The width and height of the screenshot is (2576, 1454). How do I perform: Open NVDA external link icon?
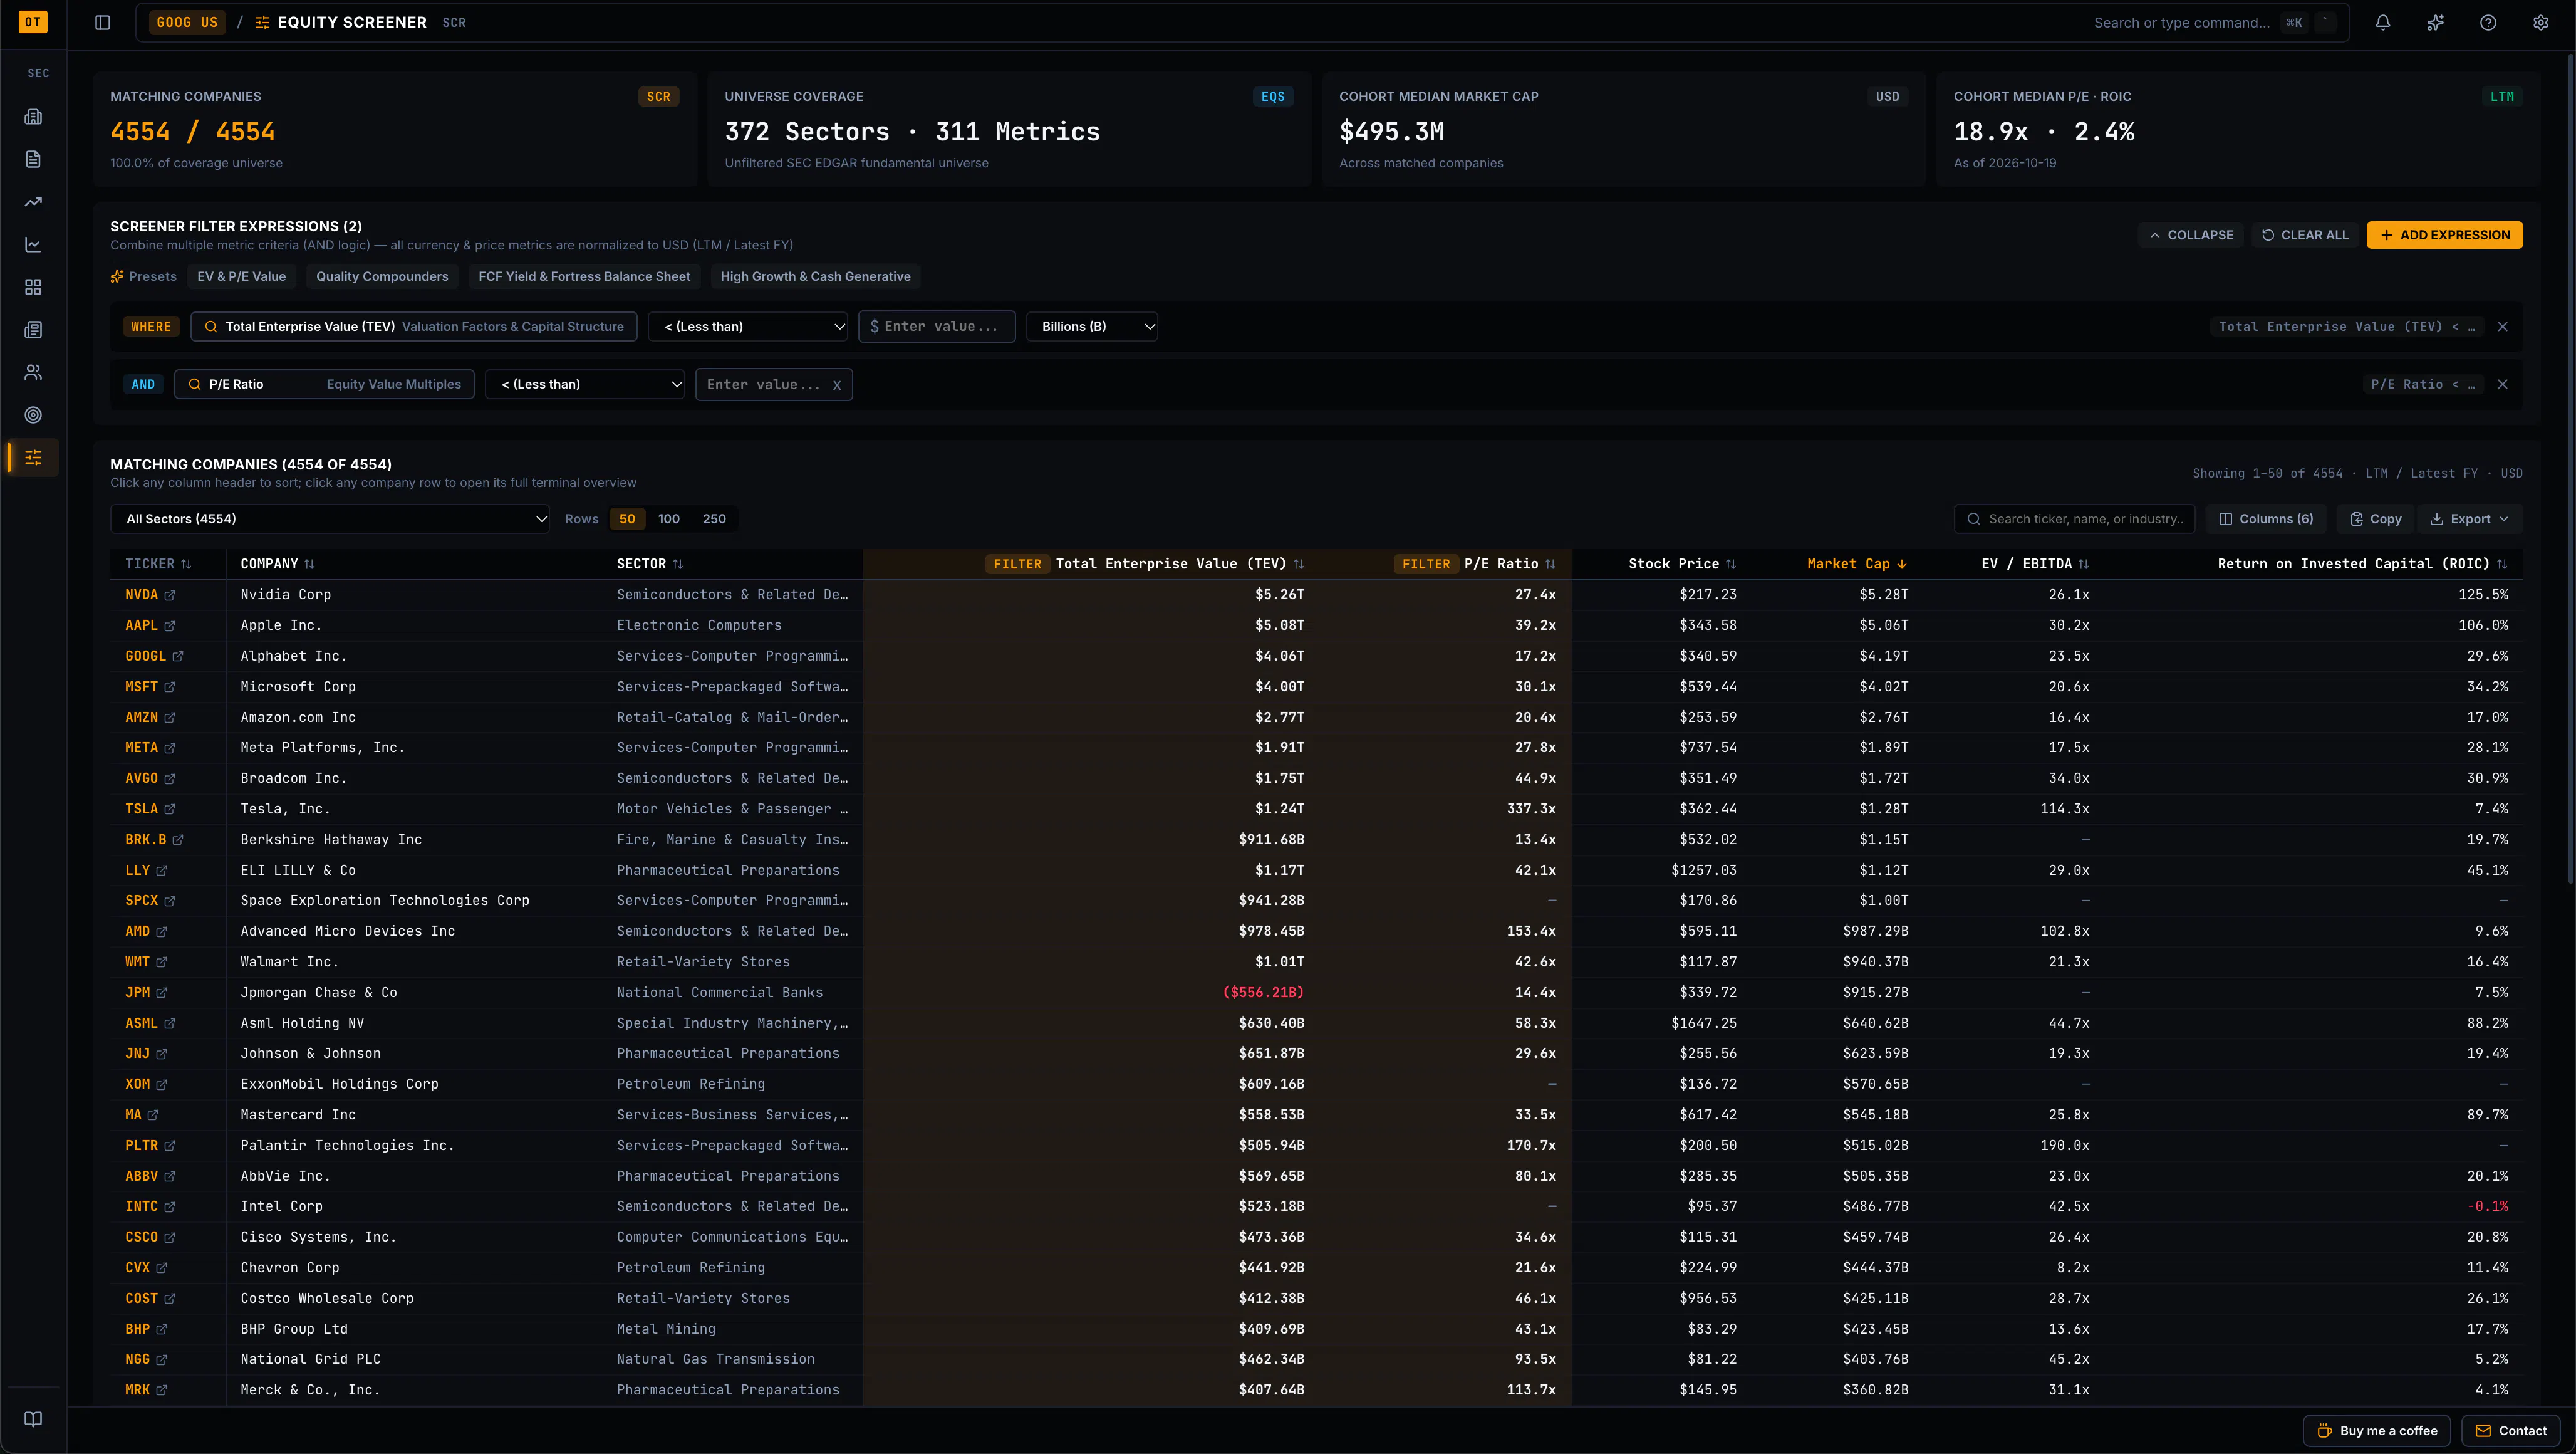click(170, 595)
